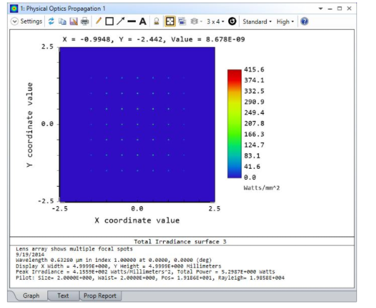The image size is (376, 308).
Task: Open the High quality dropdown
Action: [x=285, y=22]
